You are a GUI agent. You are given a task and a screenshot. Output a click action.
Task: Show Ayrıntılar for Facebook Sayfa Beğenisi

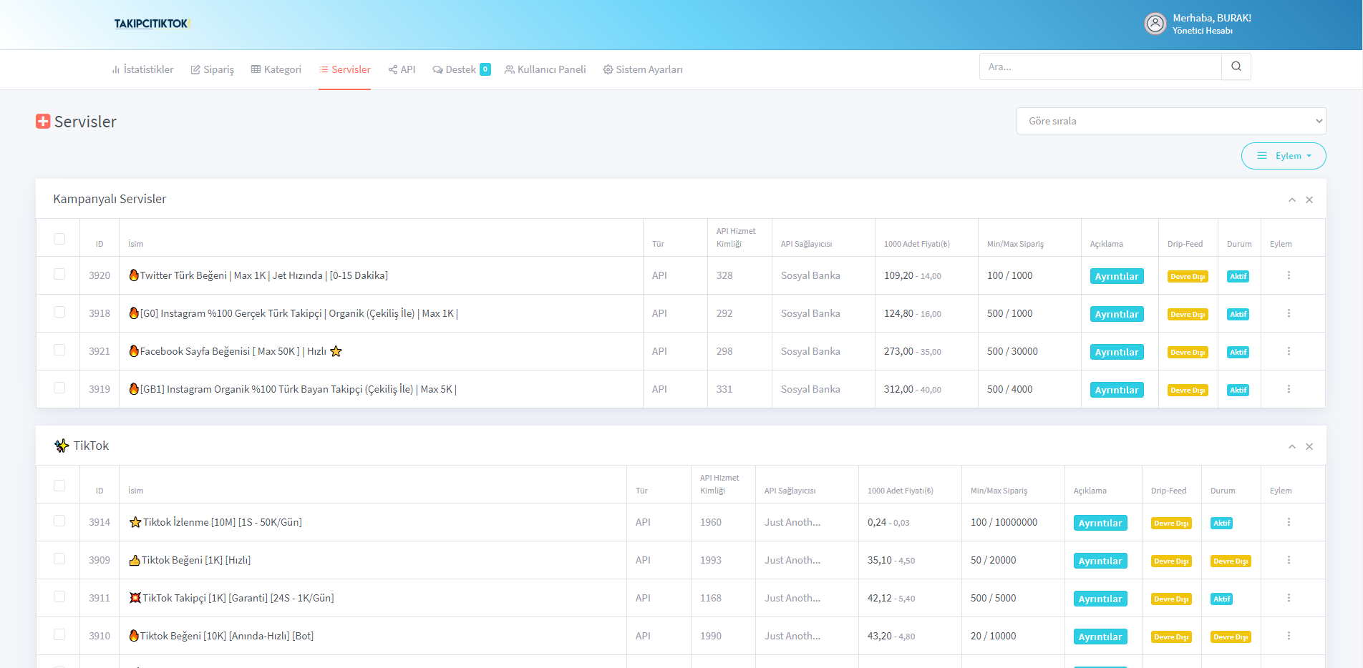pos(1117,352)
